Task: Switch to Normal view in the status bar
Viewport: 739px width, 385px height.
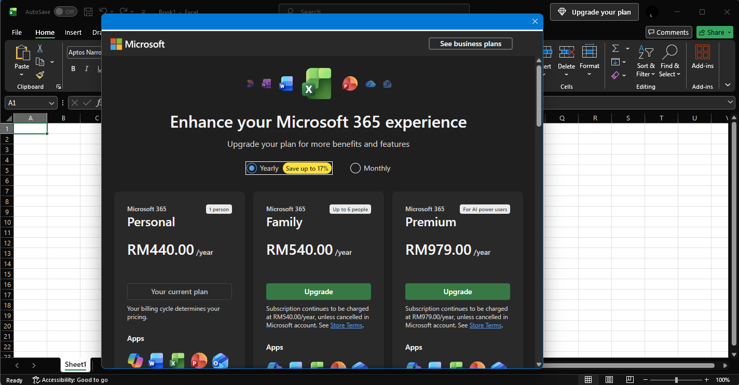Action: (588, 380)
